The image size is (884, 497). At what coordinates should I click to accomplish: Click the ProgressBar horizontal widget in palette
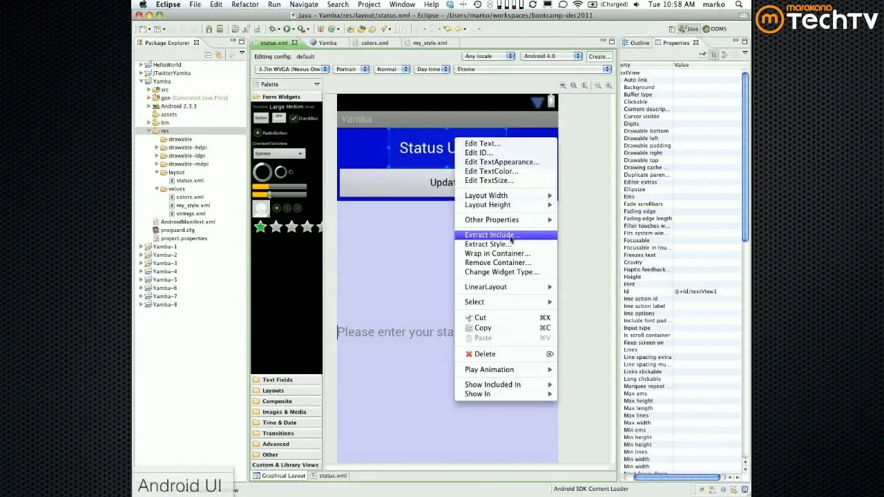point(279,186)
